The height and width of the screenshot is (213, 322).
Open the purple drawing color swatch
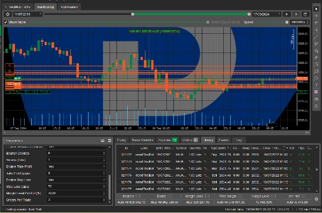pyautogui.click(x=316, y=92)
